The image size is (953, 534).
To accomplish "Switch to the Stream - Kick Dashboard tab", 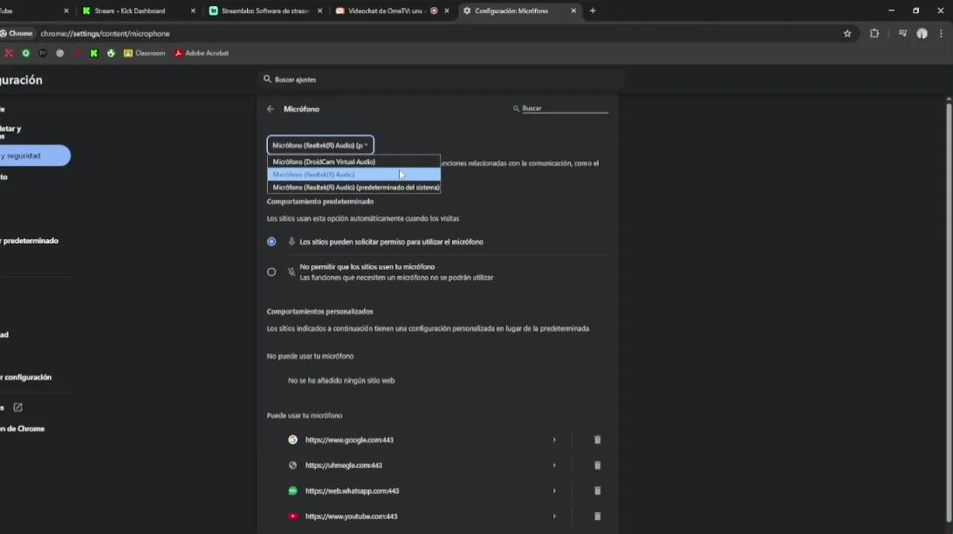I will click(x=130, y=11).
